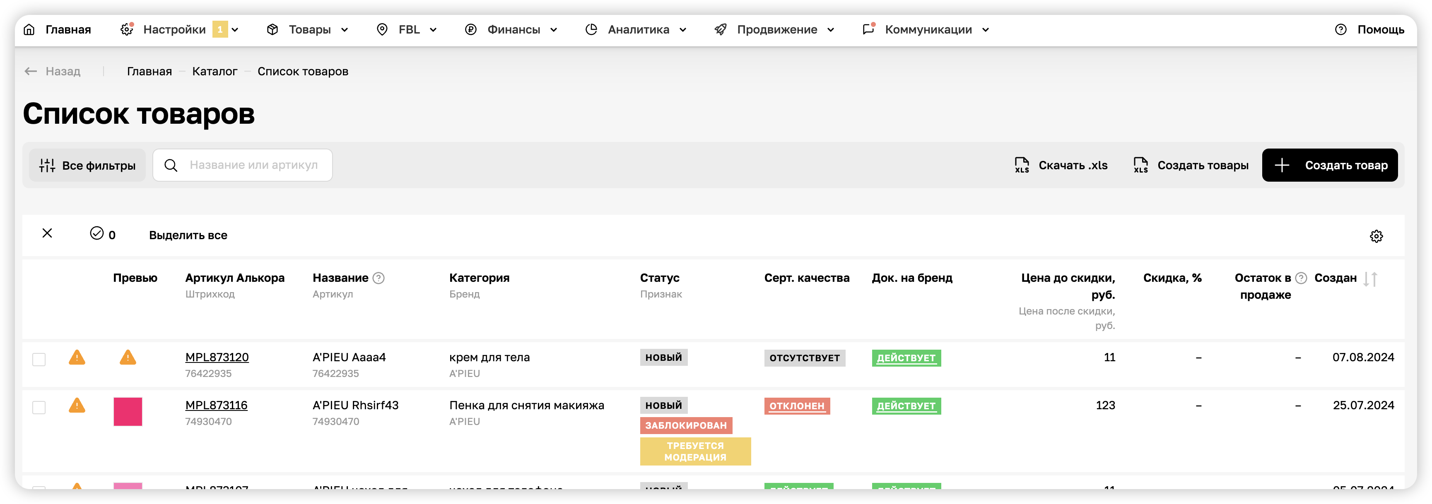
Task: Expand the Настройки dropdown chevron
Action: pos(235,30)
